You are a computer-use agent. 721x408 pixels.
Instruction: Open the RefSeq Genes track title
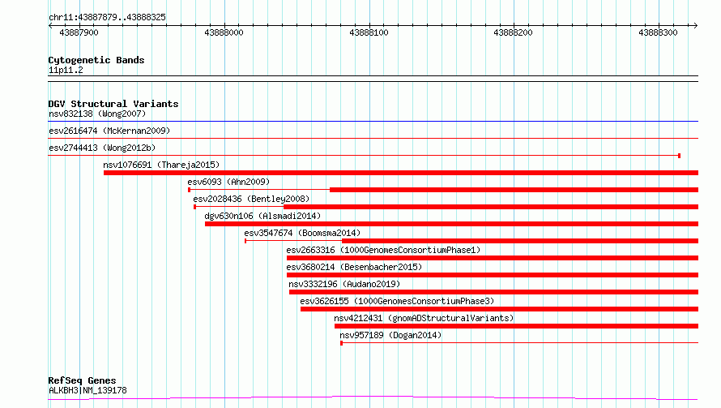pos(82,380)
